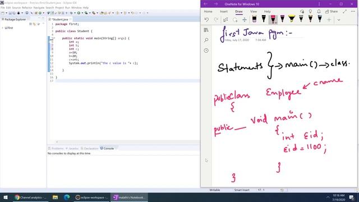Open OneNote recent notes clock icon
Screen dimensions: 359x202
tap(206, 50)
